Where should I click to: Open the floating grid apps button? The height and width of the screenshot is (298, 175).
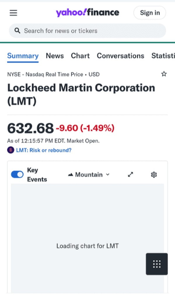tap(157, 264)
